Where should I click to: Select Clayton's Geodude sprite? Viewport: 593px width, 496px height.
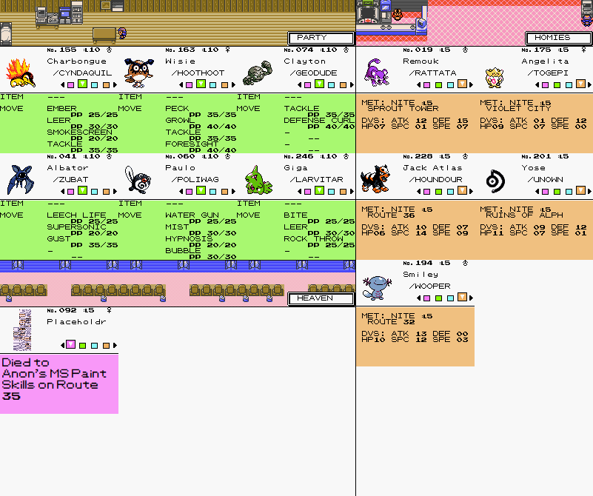[x=258, y=73]
